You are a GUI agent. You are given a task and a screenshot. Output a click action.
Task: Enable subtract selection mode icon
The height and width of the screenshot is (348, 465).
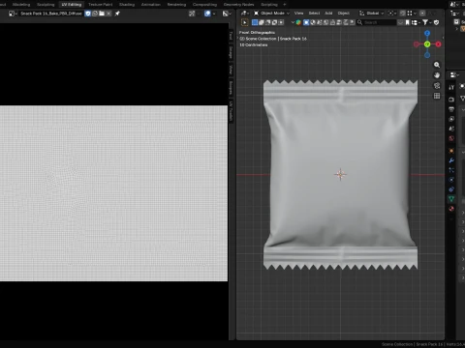point(268,22)
